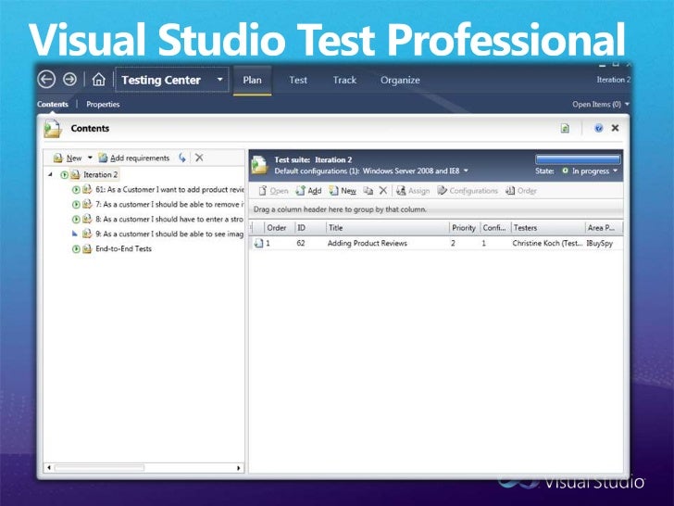Sort by the Testers column header

pos(548,228)
